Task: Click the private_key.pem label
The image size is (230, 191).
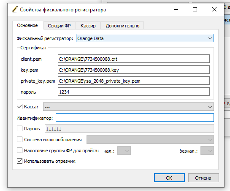Action: tap(38, 81)
